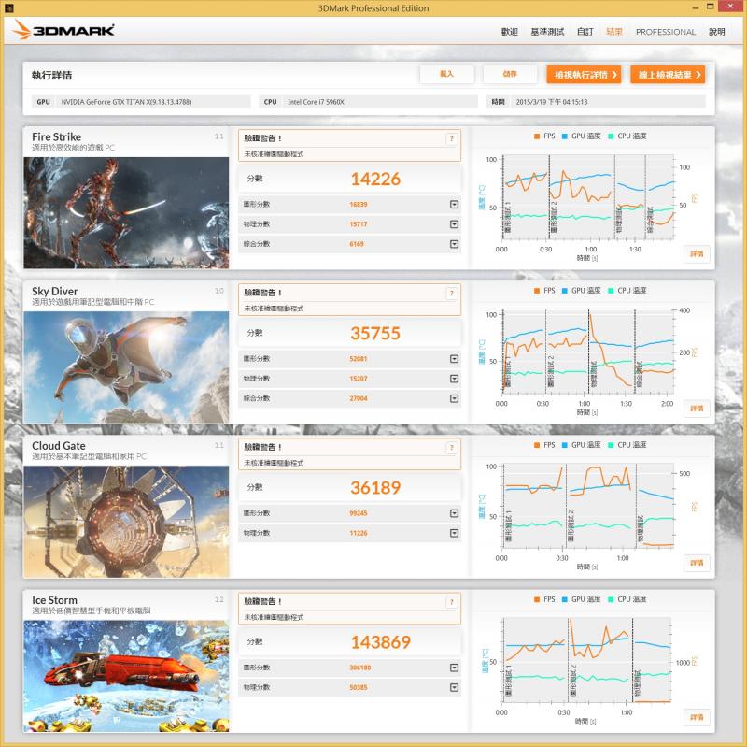The width and height of the screenshot is (747, 747).
Task: Expand Sky Diver combined score 27004
Action: pos(454,398)
